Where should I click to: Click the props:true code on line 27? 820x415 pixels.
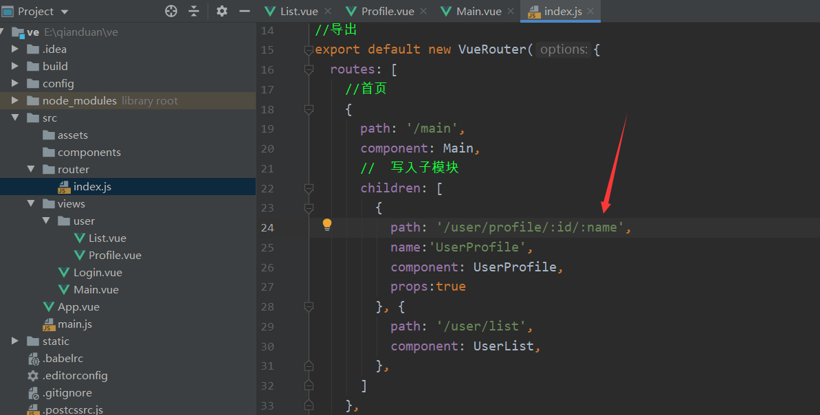tap(428, 287)
